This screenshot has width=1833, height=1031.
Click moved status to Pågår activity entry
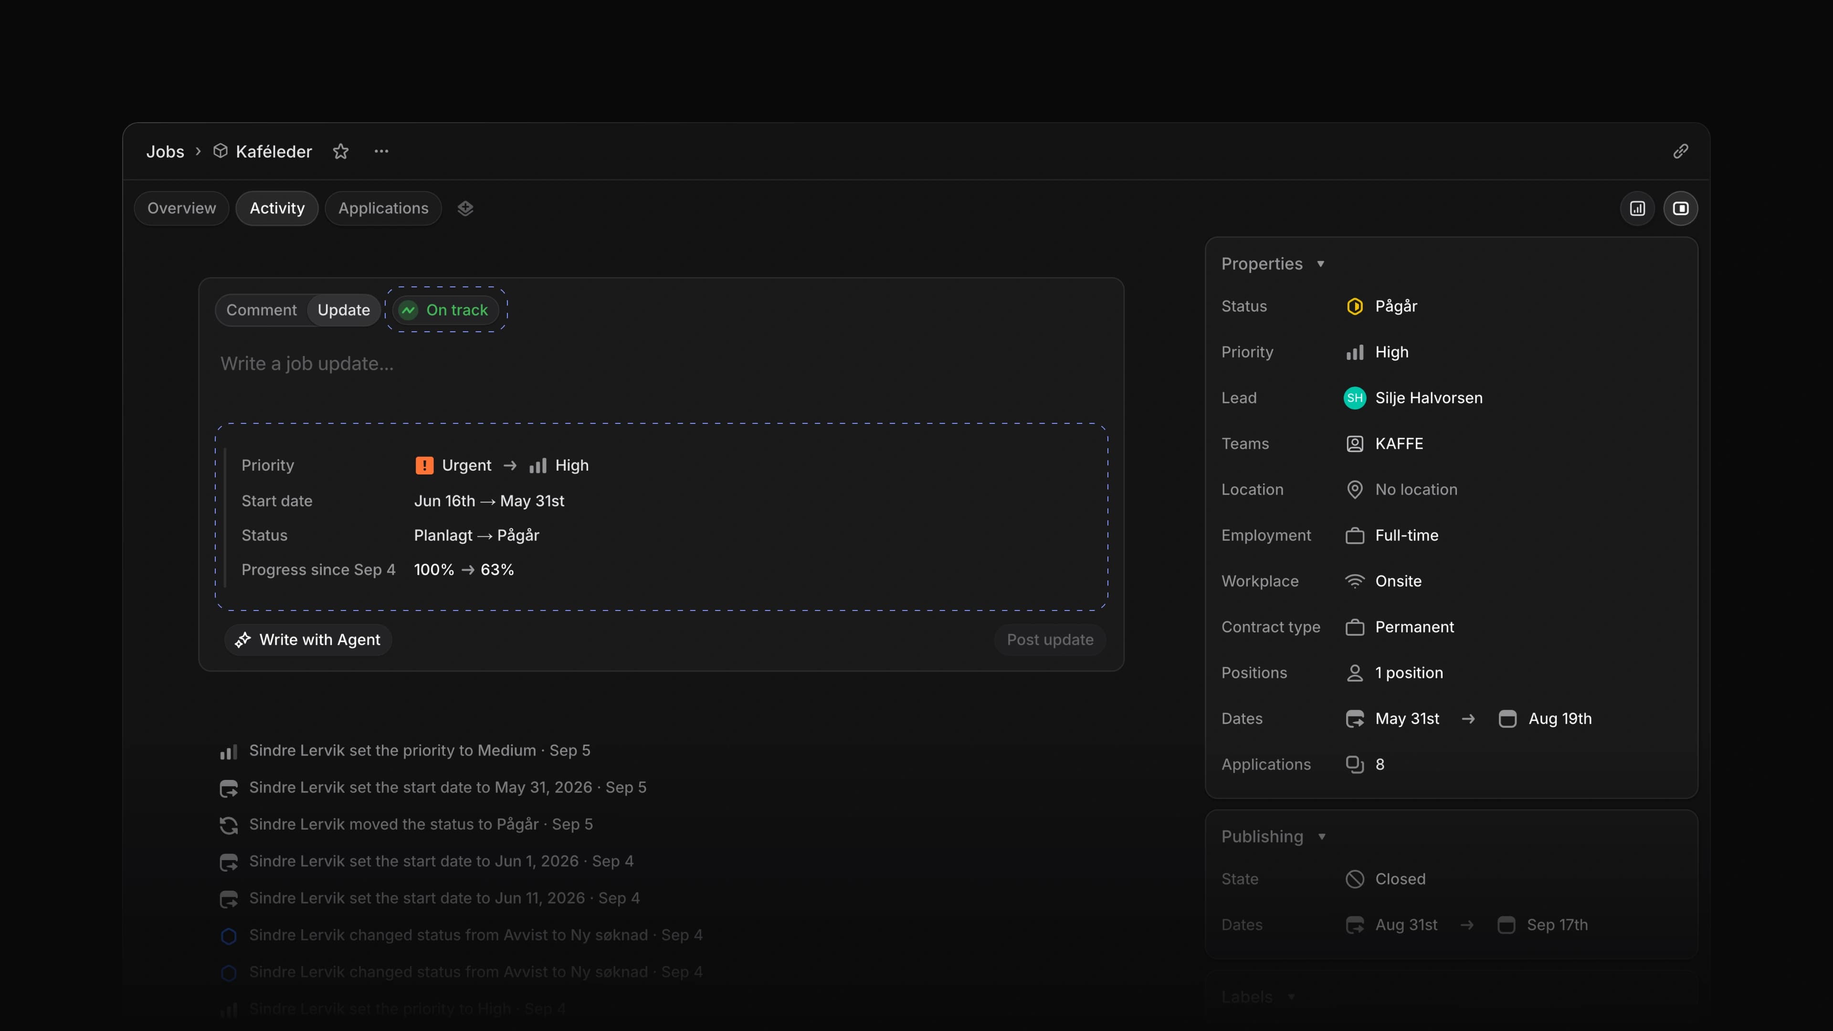click(406, 825)
